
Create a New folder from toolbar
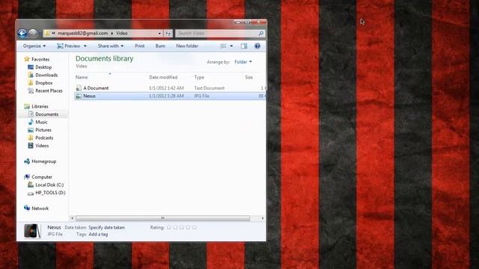[187, 46]
